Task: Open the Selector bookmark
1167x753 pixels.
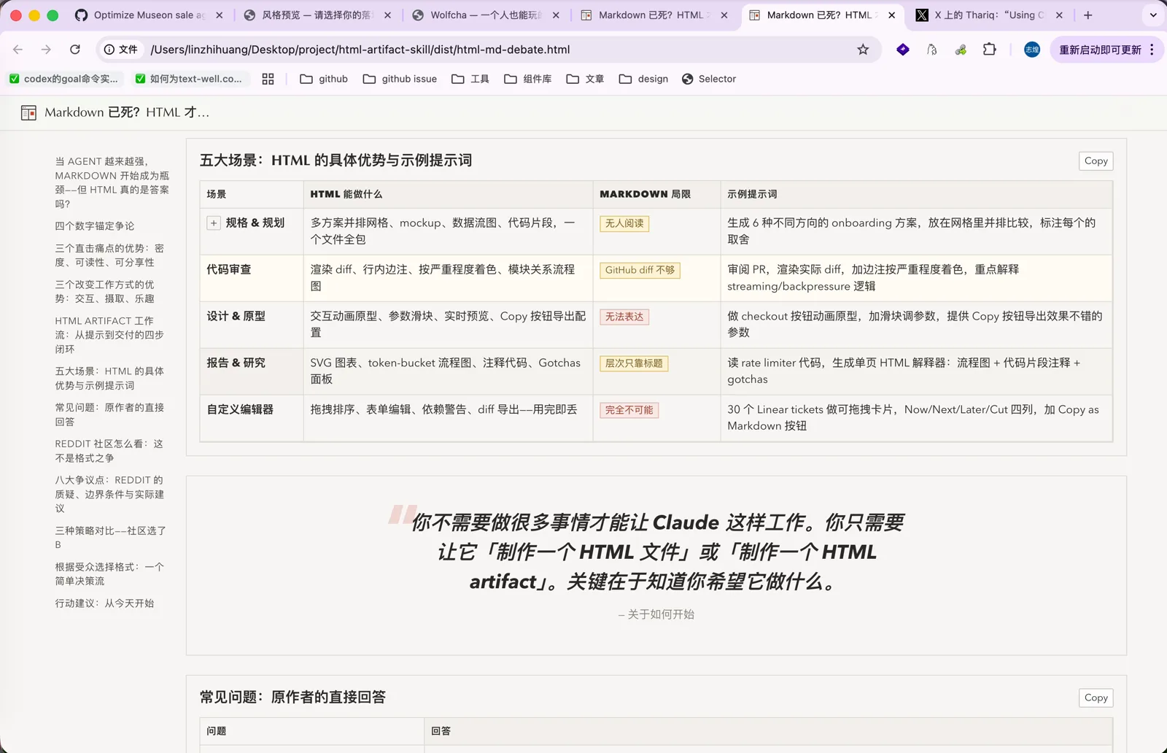Action: pos(709,79)
